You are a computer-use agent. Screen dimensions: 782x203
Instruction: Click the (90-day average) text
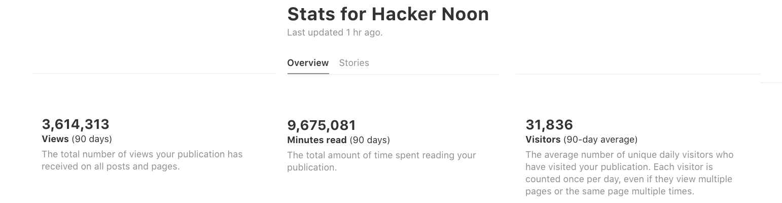click(x=600, y=140)
